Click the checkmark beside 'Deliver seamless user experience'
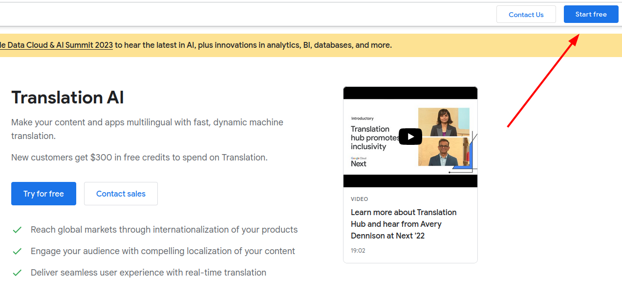Viewport: 622px width, 298px height. tap(17, 273)
